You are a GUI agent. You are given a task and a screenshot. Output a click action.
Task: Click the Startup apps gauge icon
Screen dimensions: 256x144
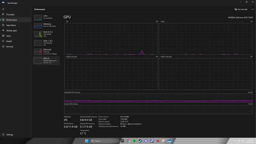[x=3, y=30]
